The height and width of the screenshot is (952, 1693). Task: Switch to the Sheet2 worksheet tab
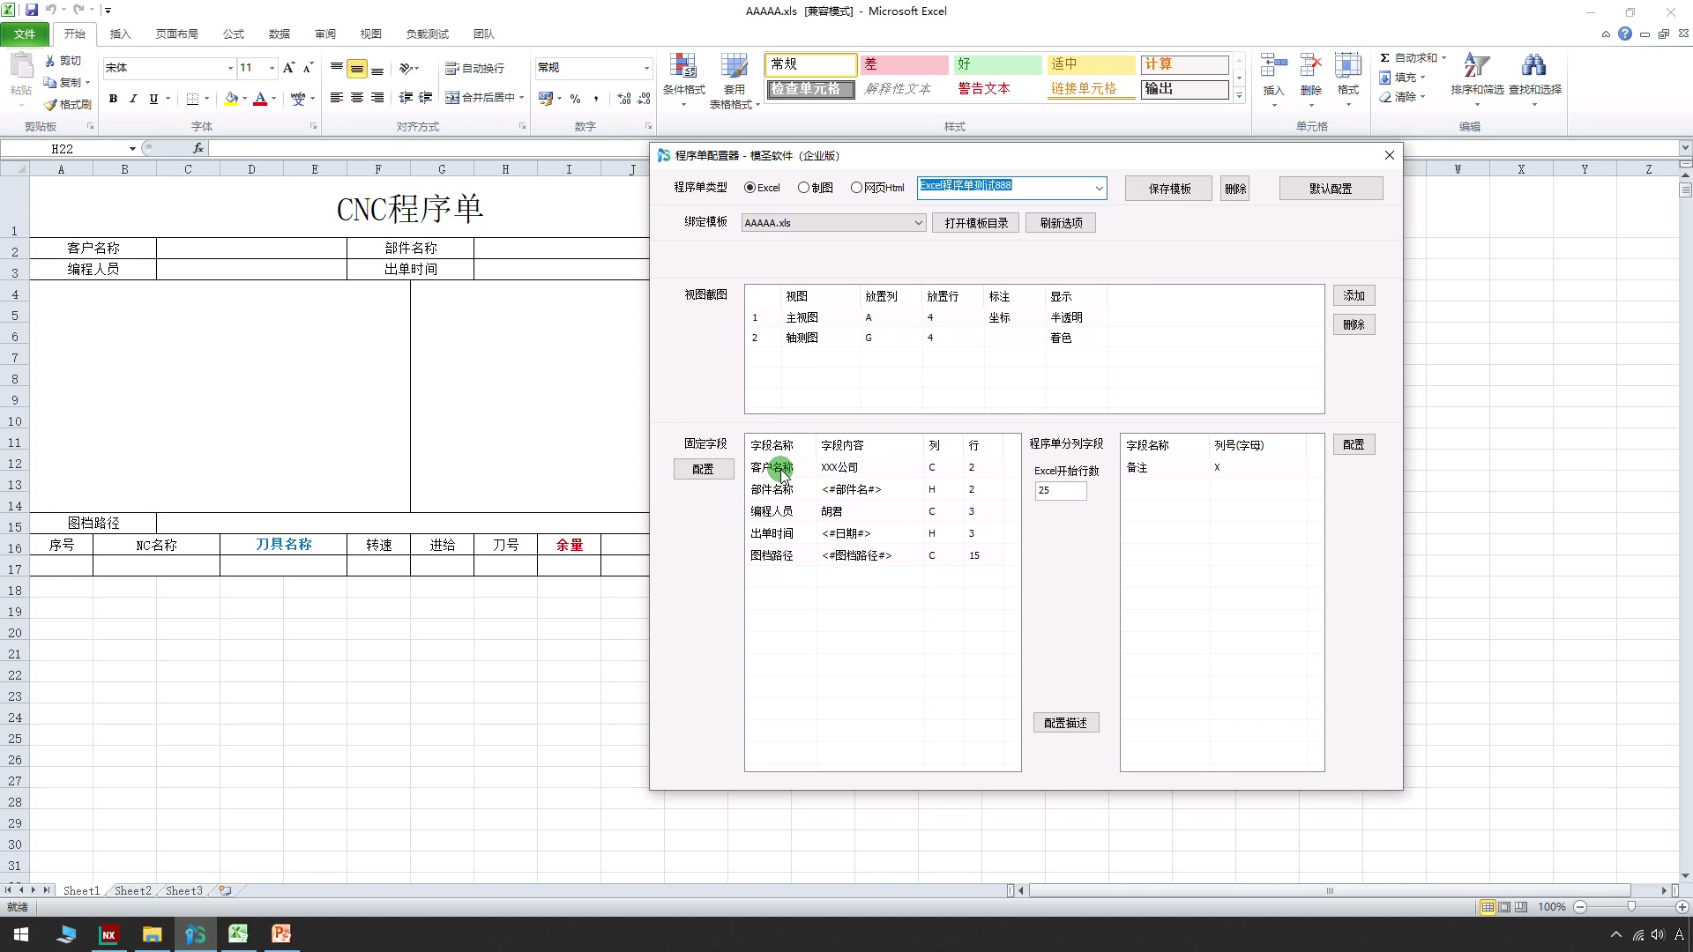(132, 891)
